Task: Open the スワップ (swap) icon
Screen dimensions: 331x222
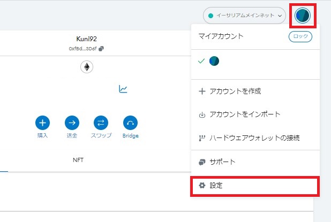Action: pos(101,123)
